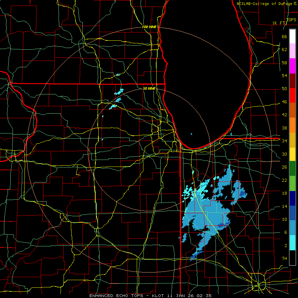Screen dimensions: 298x298
Task: Click the 50 NMI range ring label
Action: [x=149, y=88]
